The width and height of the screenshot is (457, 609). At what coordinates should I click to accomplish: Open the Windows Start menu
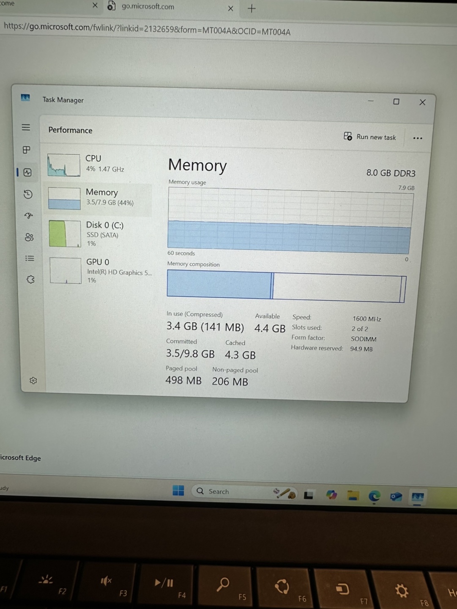click(178, 490)
